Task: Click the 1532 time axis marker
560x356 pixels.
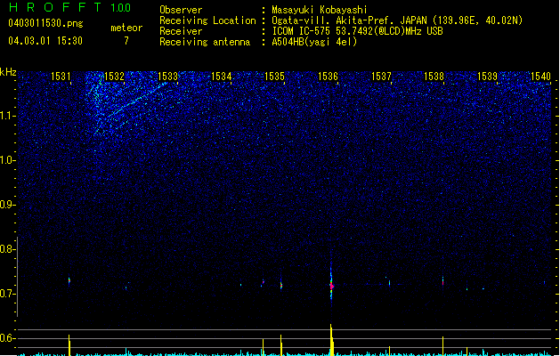Action: 114,77
